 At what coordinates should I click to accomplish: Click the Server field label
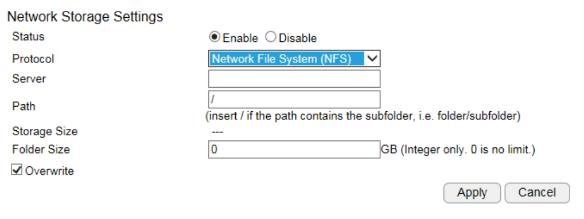[29, 79]
